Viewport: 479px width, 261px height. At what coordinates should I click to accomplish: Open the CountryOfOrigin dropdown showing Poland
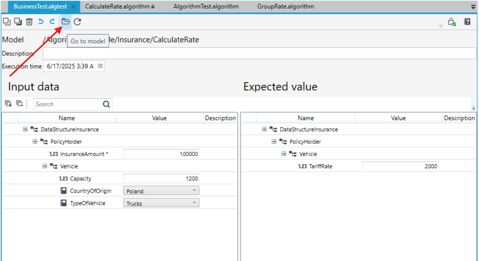pyautogui.click(x=161, y=191)
